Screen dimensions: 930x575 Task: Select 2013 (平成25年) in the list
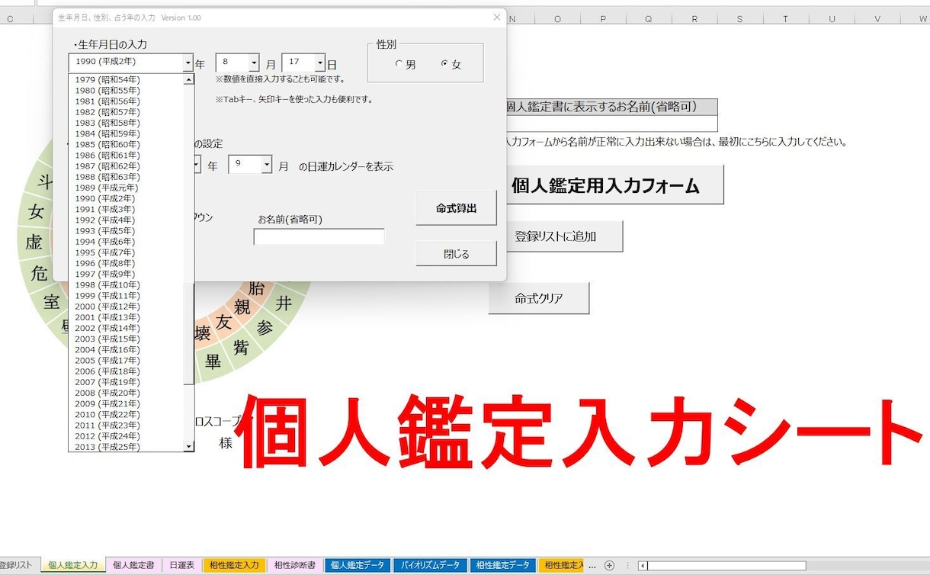coord(127,447)
